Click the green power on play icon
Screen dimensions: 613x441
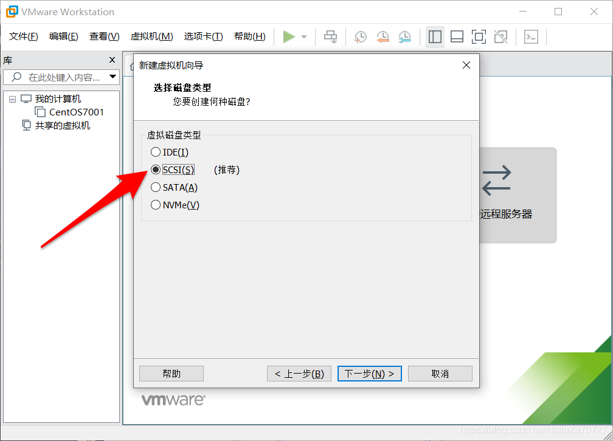click(289, 36)
